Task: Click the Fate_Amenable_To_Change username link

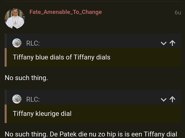Action: pyautogui.click(x=66, y=12)
